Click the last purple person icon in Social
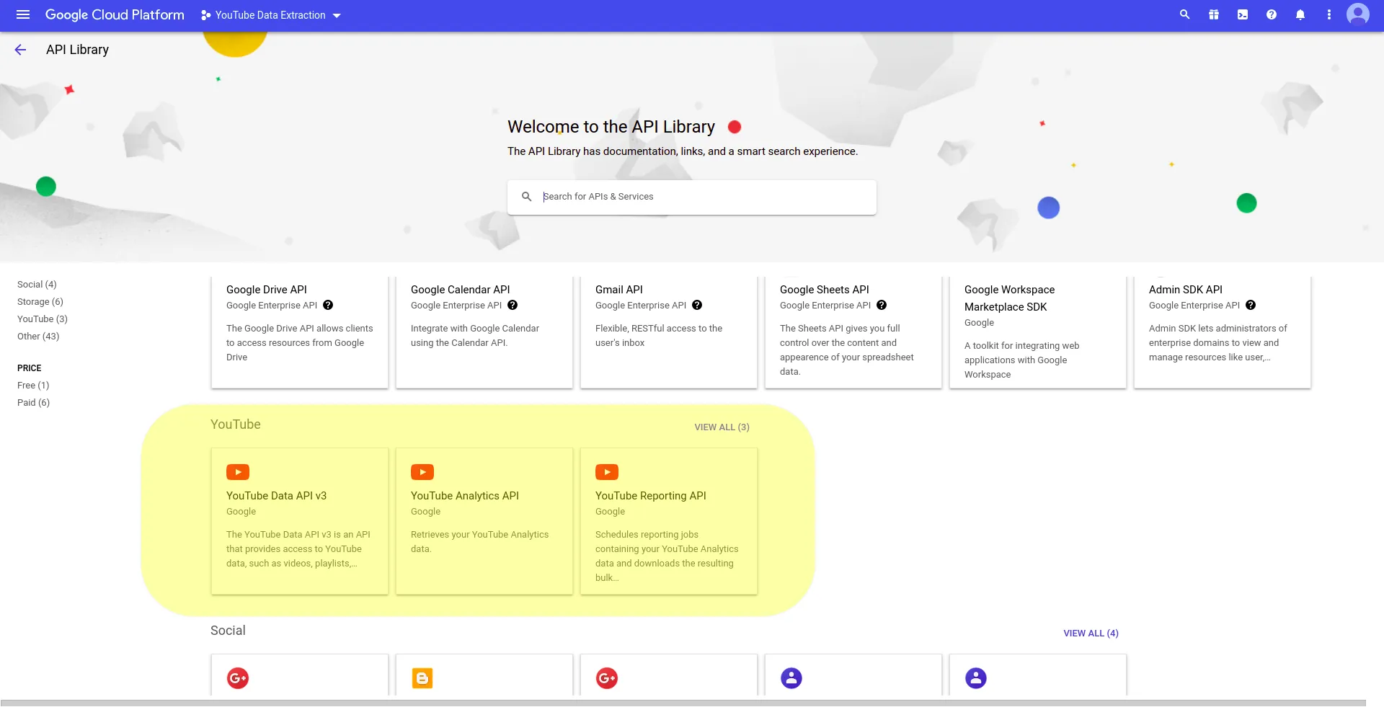 [x=976, y=678]
